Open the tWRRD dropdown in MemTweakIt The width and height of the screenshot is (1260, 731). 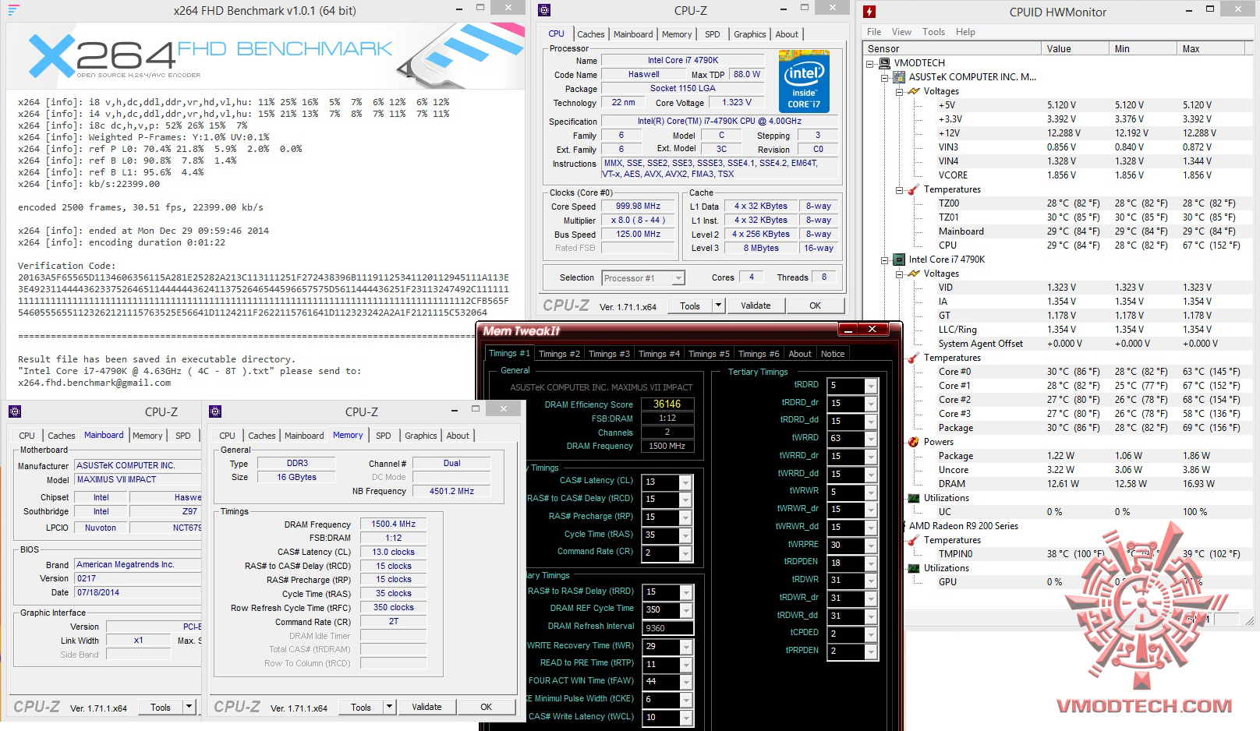pyautogui.click(x=871, y=439)
